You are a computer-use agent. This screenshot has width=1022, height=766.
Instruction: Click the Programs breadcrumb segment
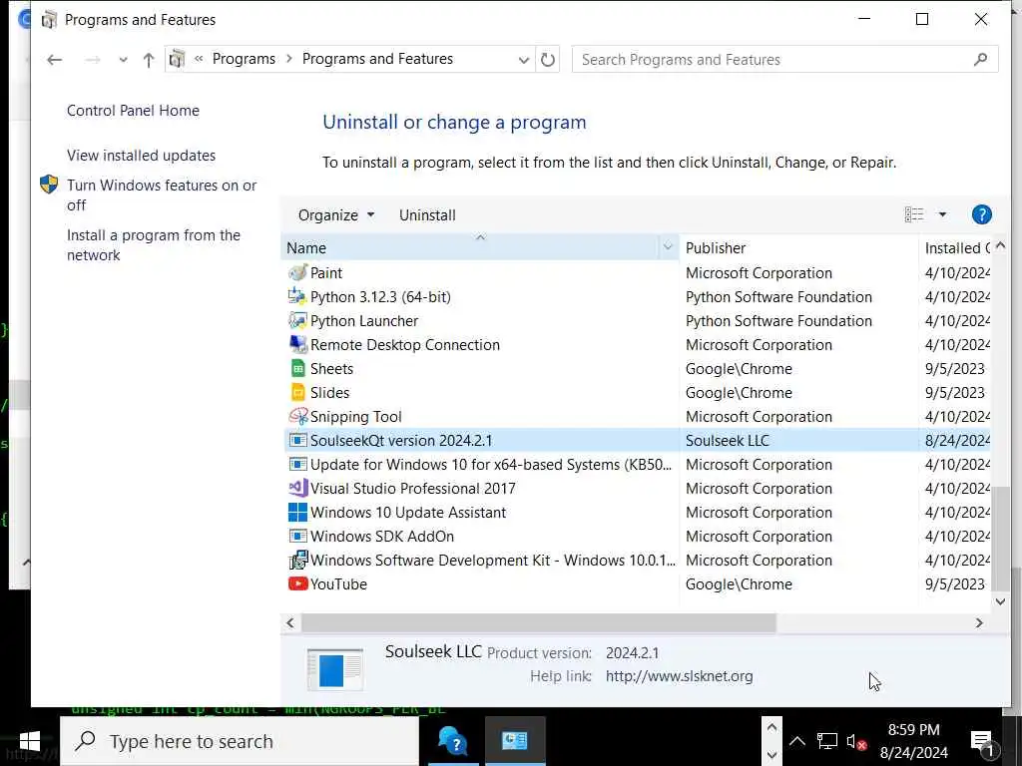pos(244,59)
